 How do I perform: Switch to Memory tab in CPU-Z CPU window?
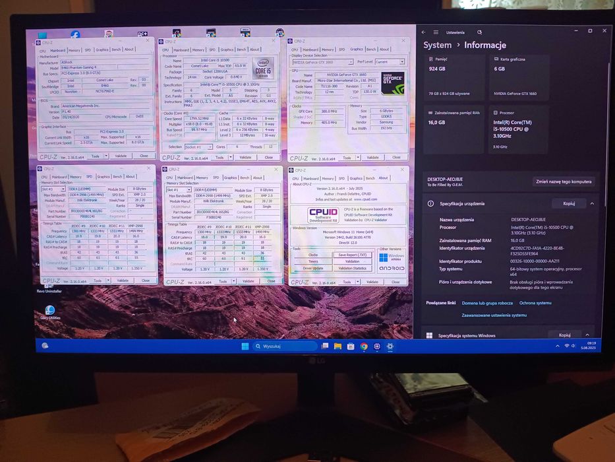[x=198, y=50]
